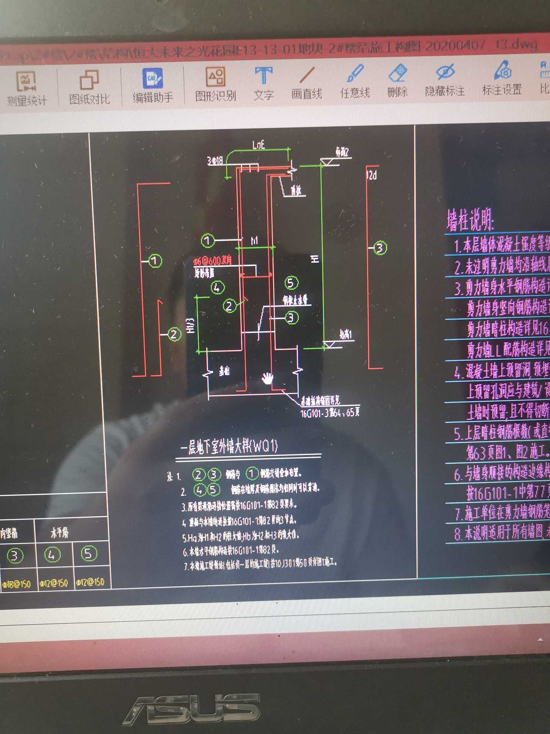
Task: Click the 3Φ18 rebar annotation
Action: click(215, 161)
